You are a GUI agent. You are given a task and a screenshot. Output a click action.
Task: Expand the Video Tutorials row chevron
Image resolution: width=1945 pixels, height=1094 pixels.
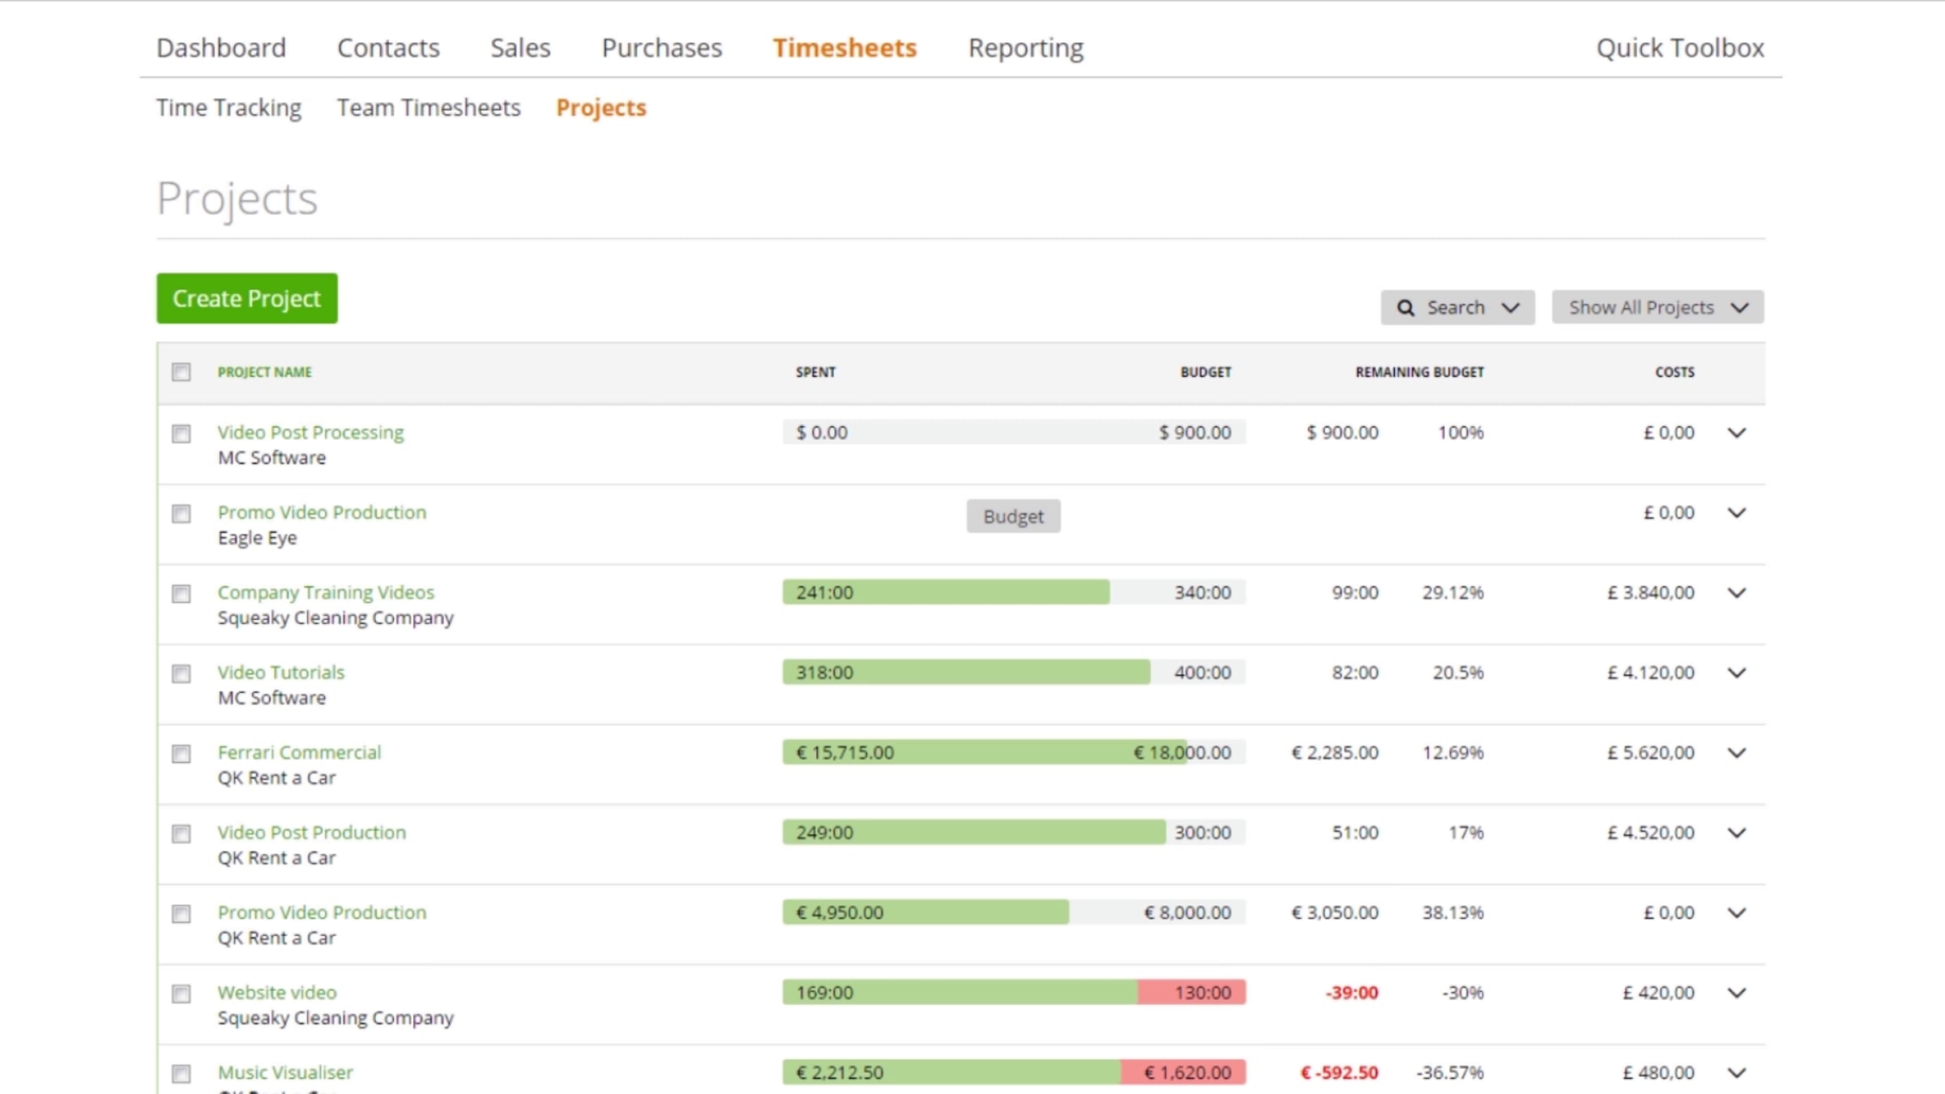pyautogui.click(x=1736, y=673)
